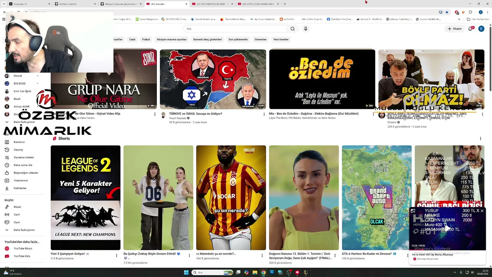The height and width of the screenshot is (277, 492).
Task: Select Aksiyon-macera oyunları filter chip
Action: click(x=171, y=39)
